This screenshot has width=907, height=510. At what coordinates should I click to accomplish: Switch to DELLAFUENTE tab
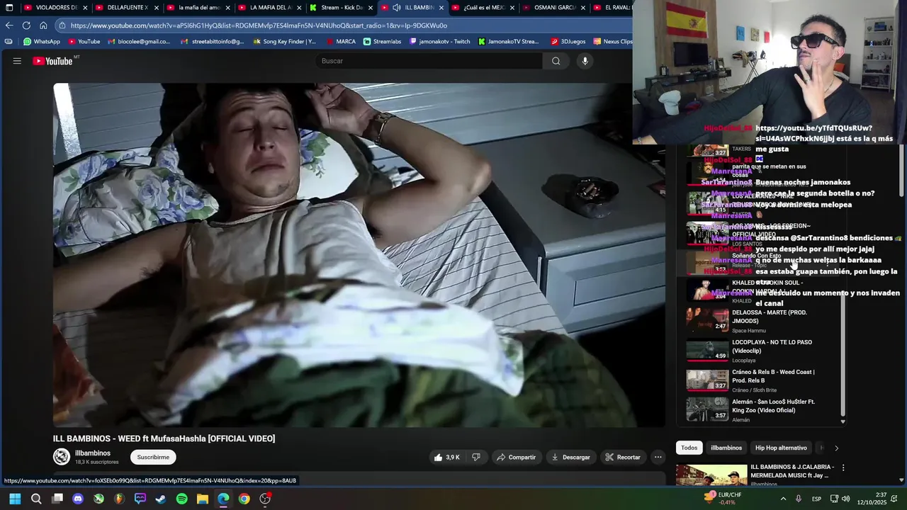(125, 8)
